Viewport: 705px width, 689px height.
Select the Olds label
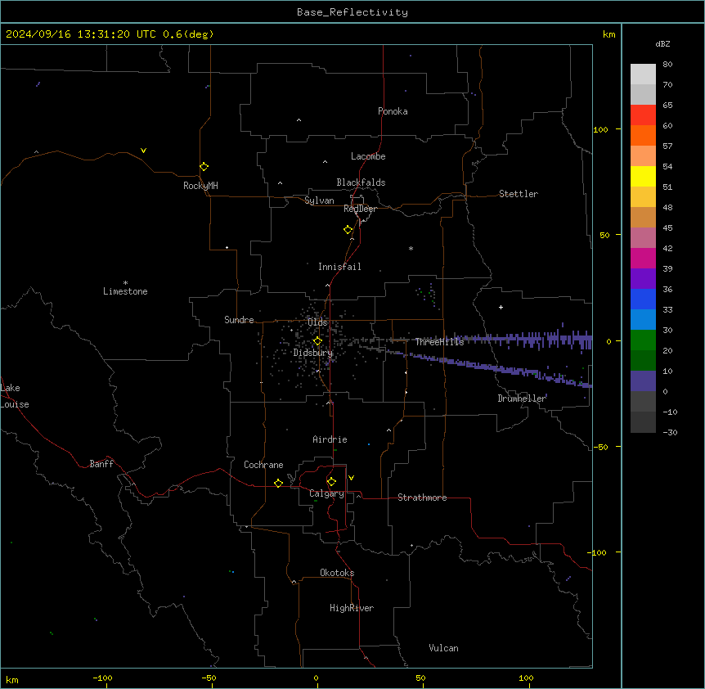tap(317, 322)
